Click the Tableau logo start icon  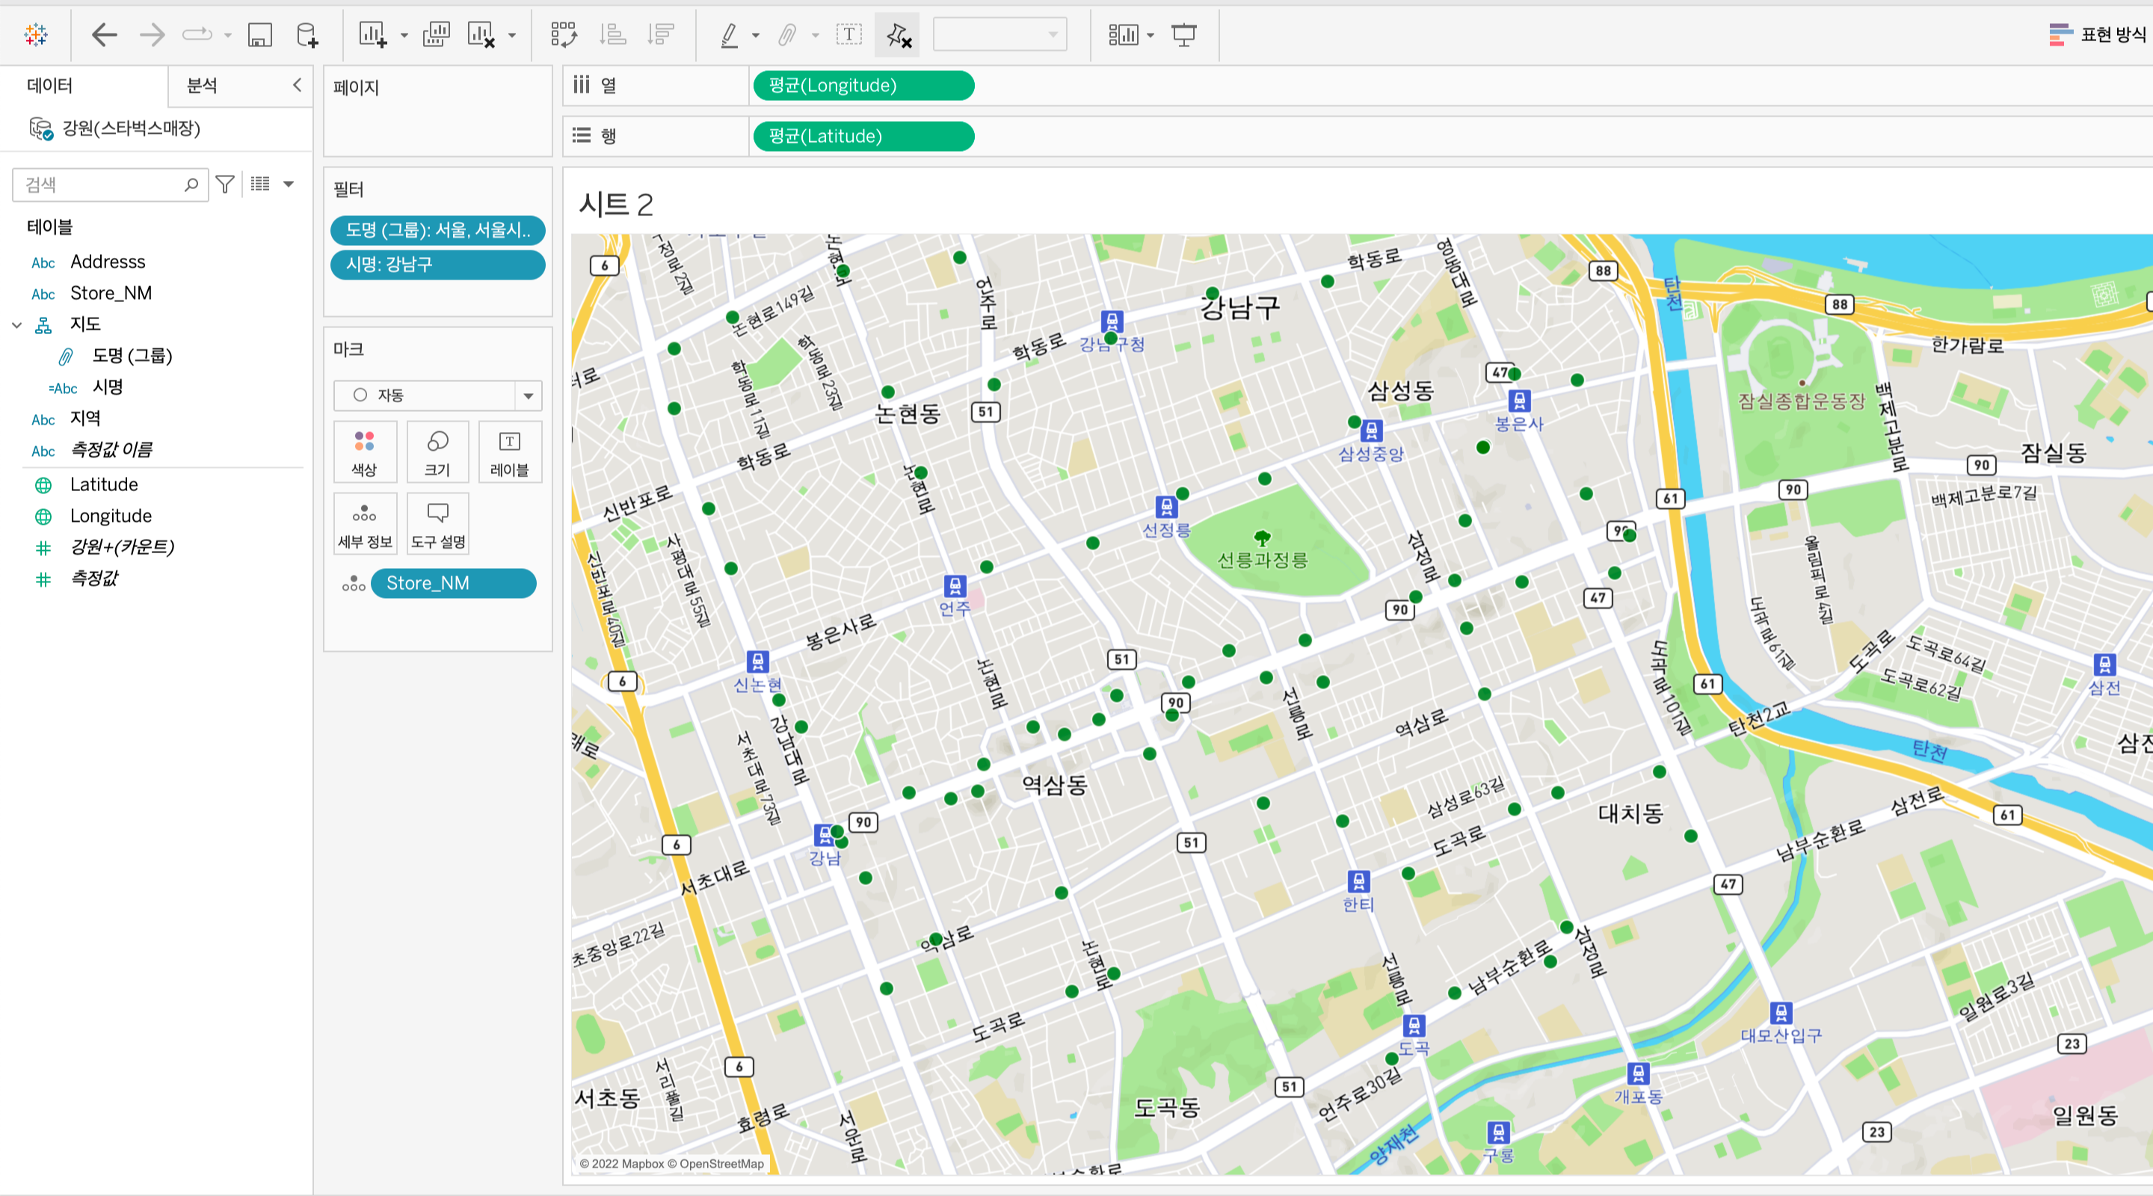(36, 34)
